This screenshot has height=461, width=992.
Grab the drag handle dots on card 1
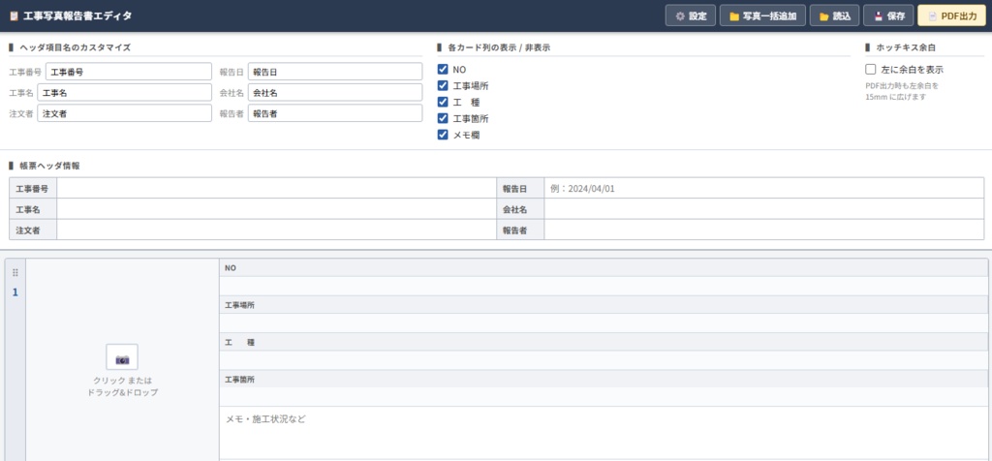[15, 272]
